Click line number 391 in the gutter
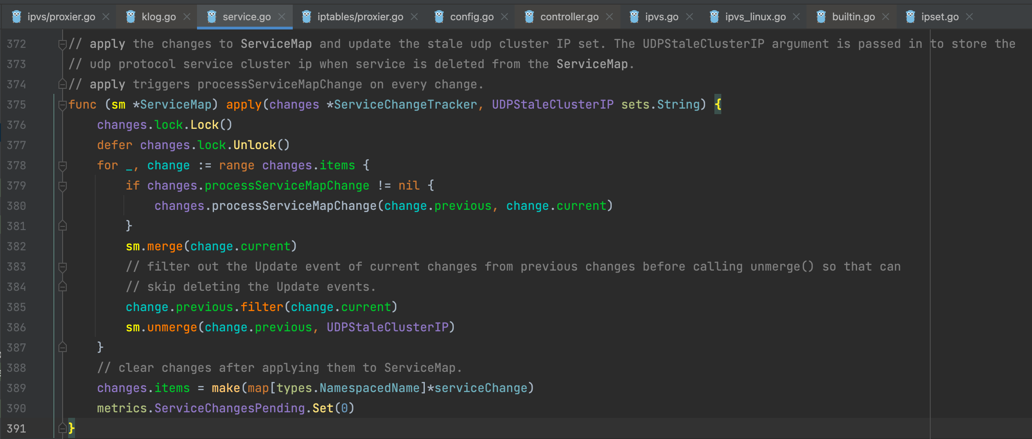The height and width of the screenshot is (439, 1032). click(17, 429)
